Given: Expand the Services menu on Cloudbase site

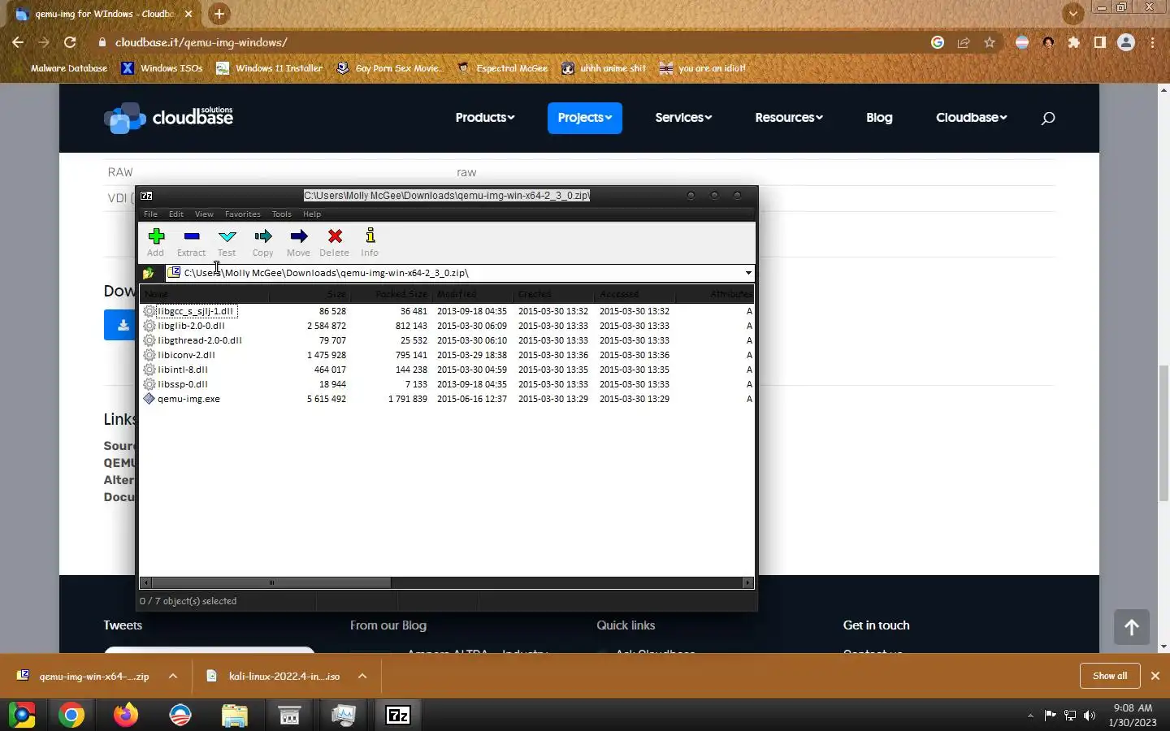Looking at the screenshot, I should pos(683,118).
